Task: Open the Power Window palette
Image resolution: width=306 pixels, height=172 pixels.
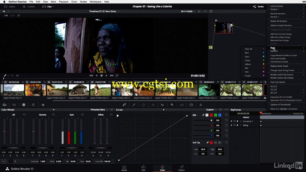Action: tap(143, 105)
